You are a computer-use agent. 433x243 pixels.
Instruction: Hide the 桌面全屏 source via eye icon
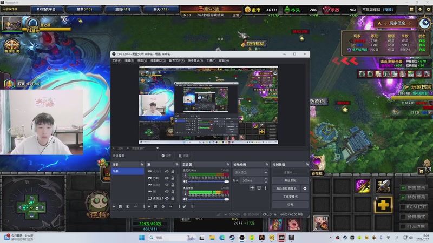click(x=167, y=198)
